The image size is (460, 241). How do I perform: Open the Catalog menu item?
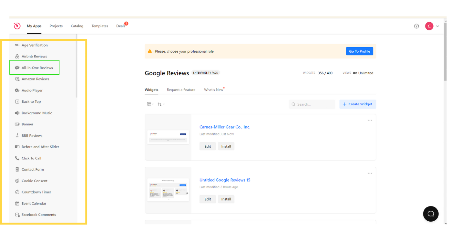[x=77, y=26]
